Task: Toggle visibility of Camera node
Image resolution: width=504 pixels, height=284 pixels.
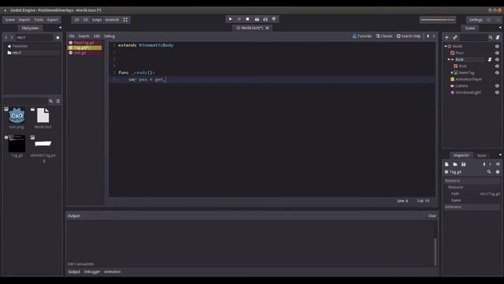Action: tap(497, 86)
